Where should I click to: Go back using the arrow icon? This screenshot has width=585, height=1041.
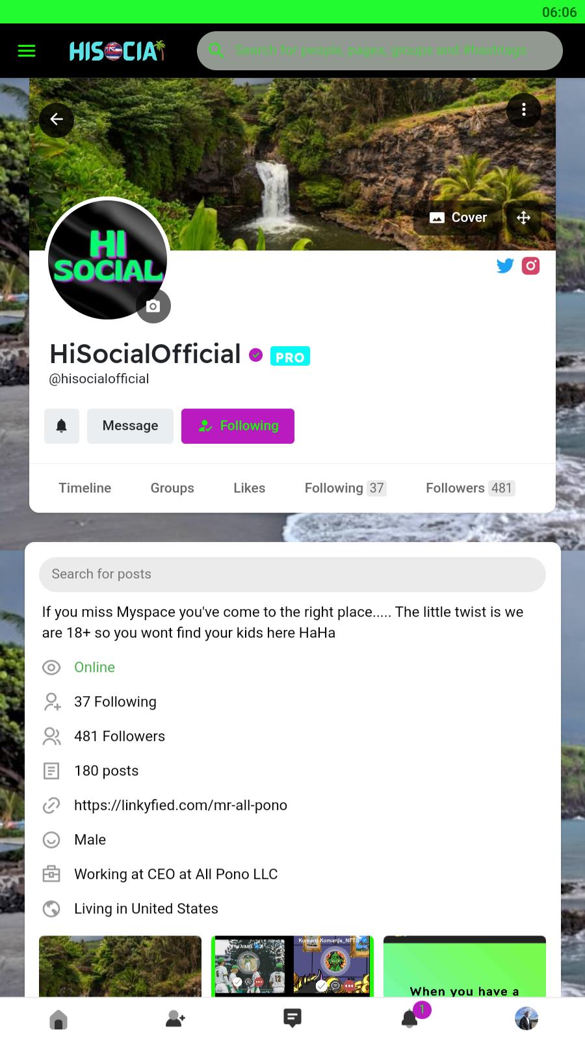tap(57, 119)
